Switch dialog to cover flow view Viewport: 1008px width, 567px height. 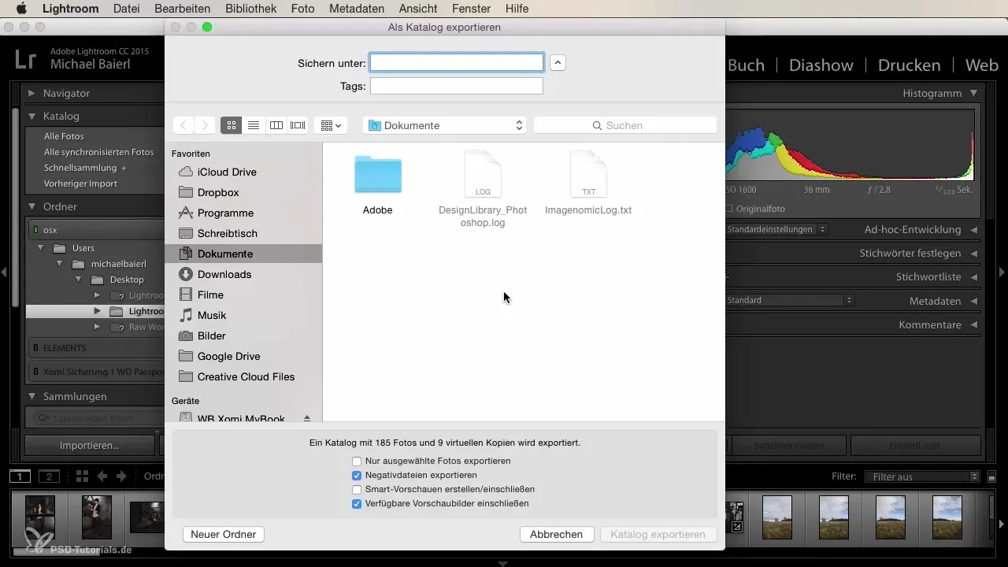298,125
